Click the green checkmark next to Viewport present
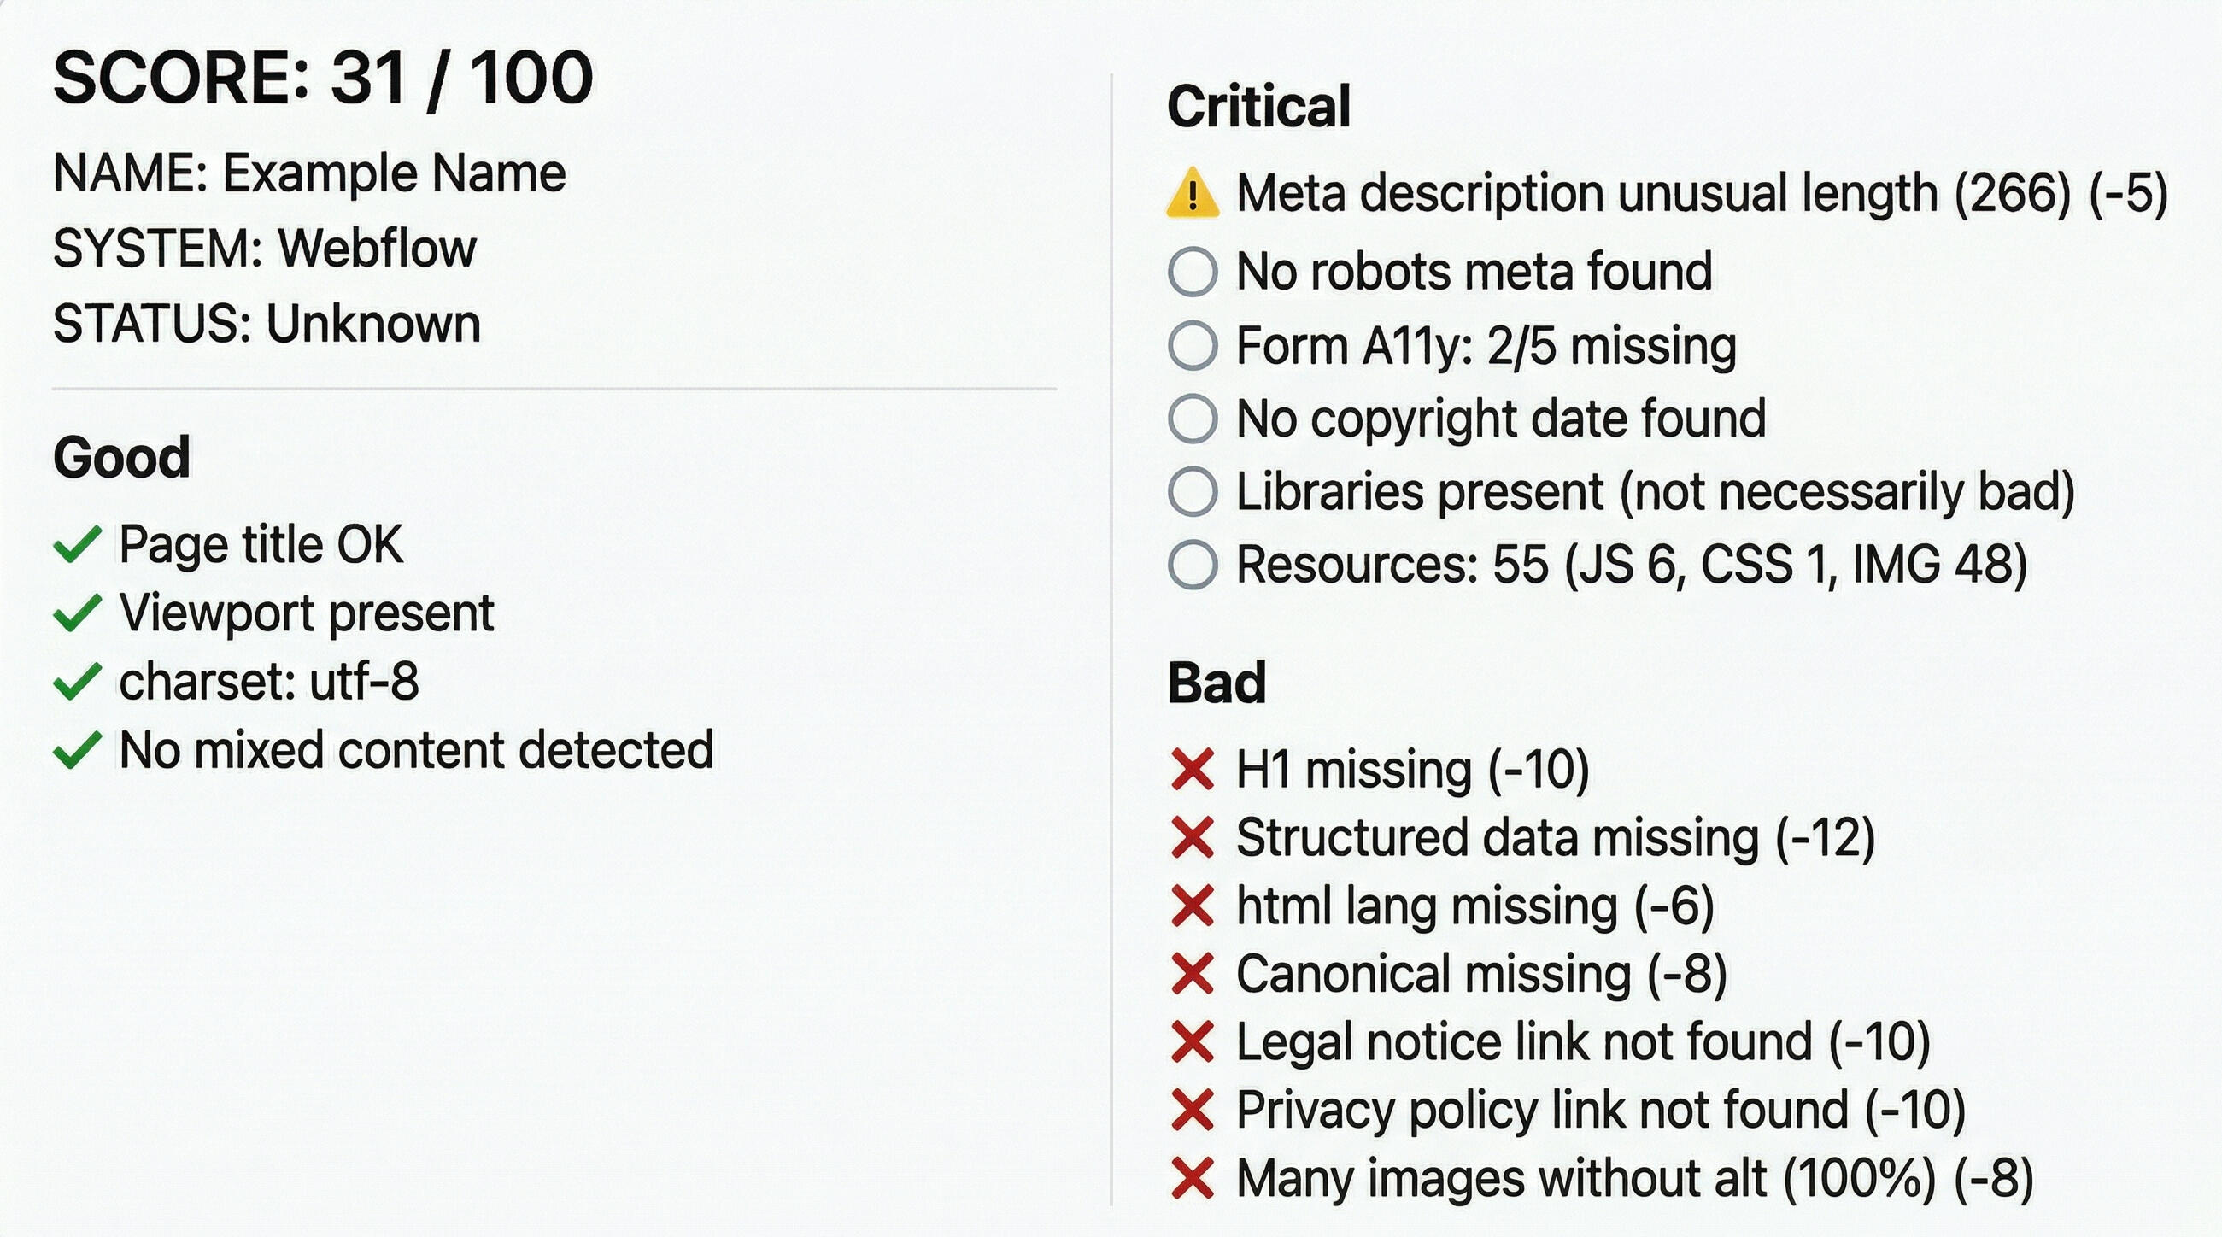 [x=78, y=613]
